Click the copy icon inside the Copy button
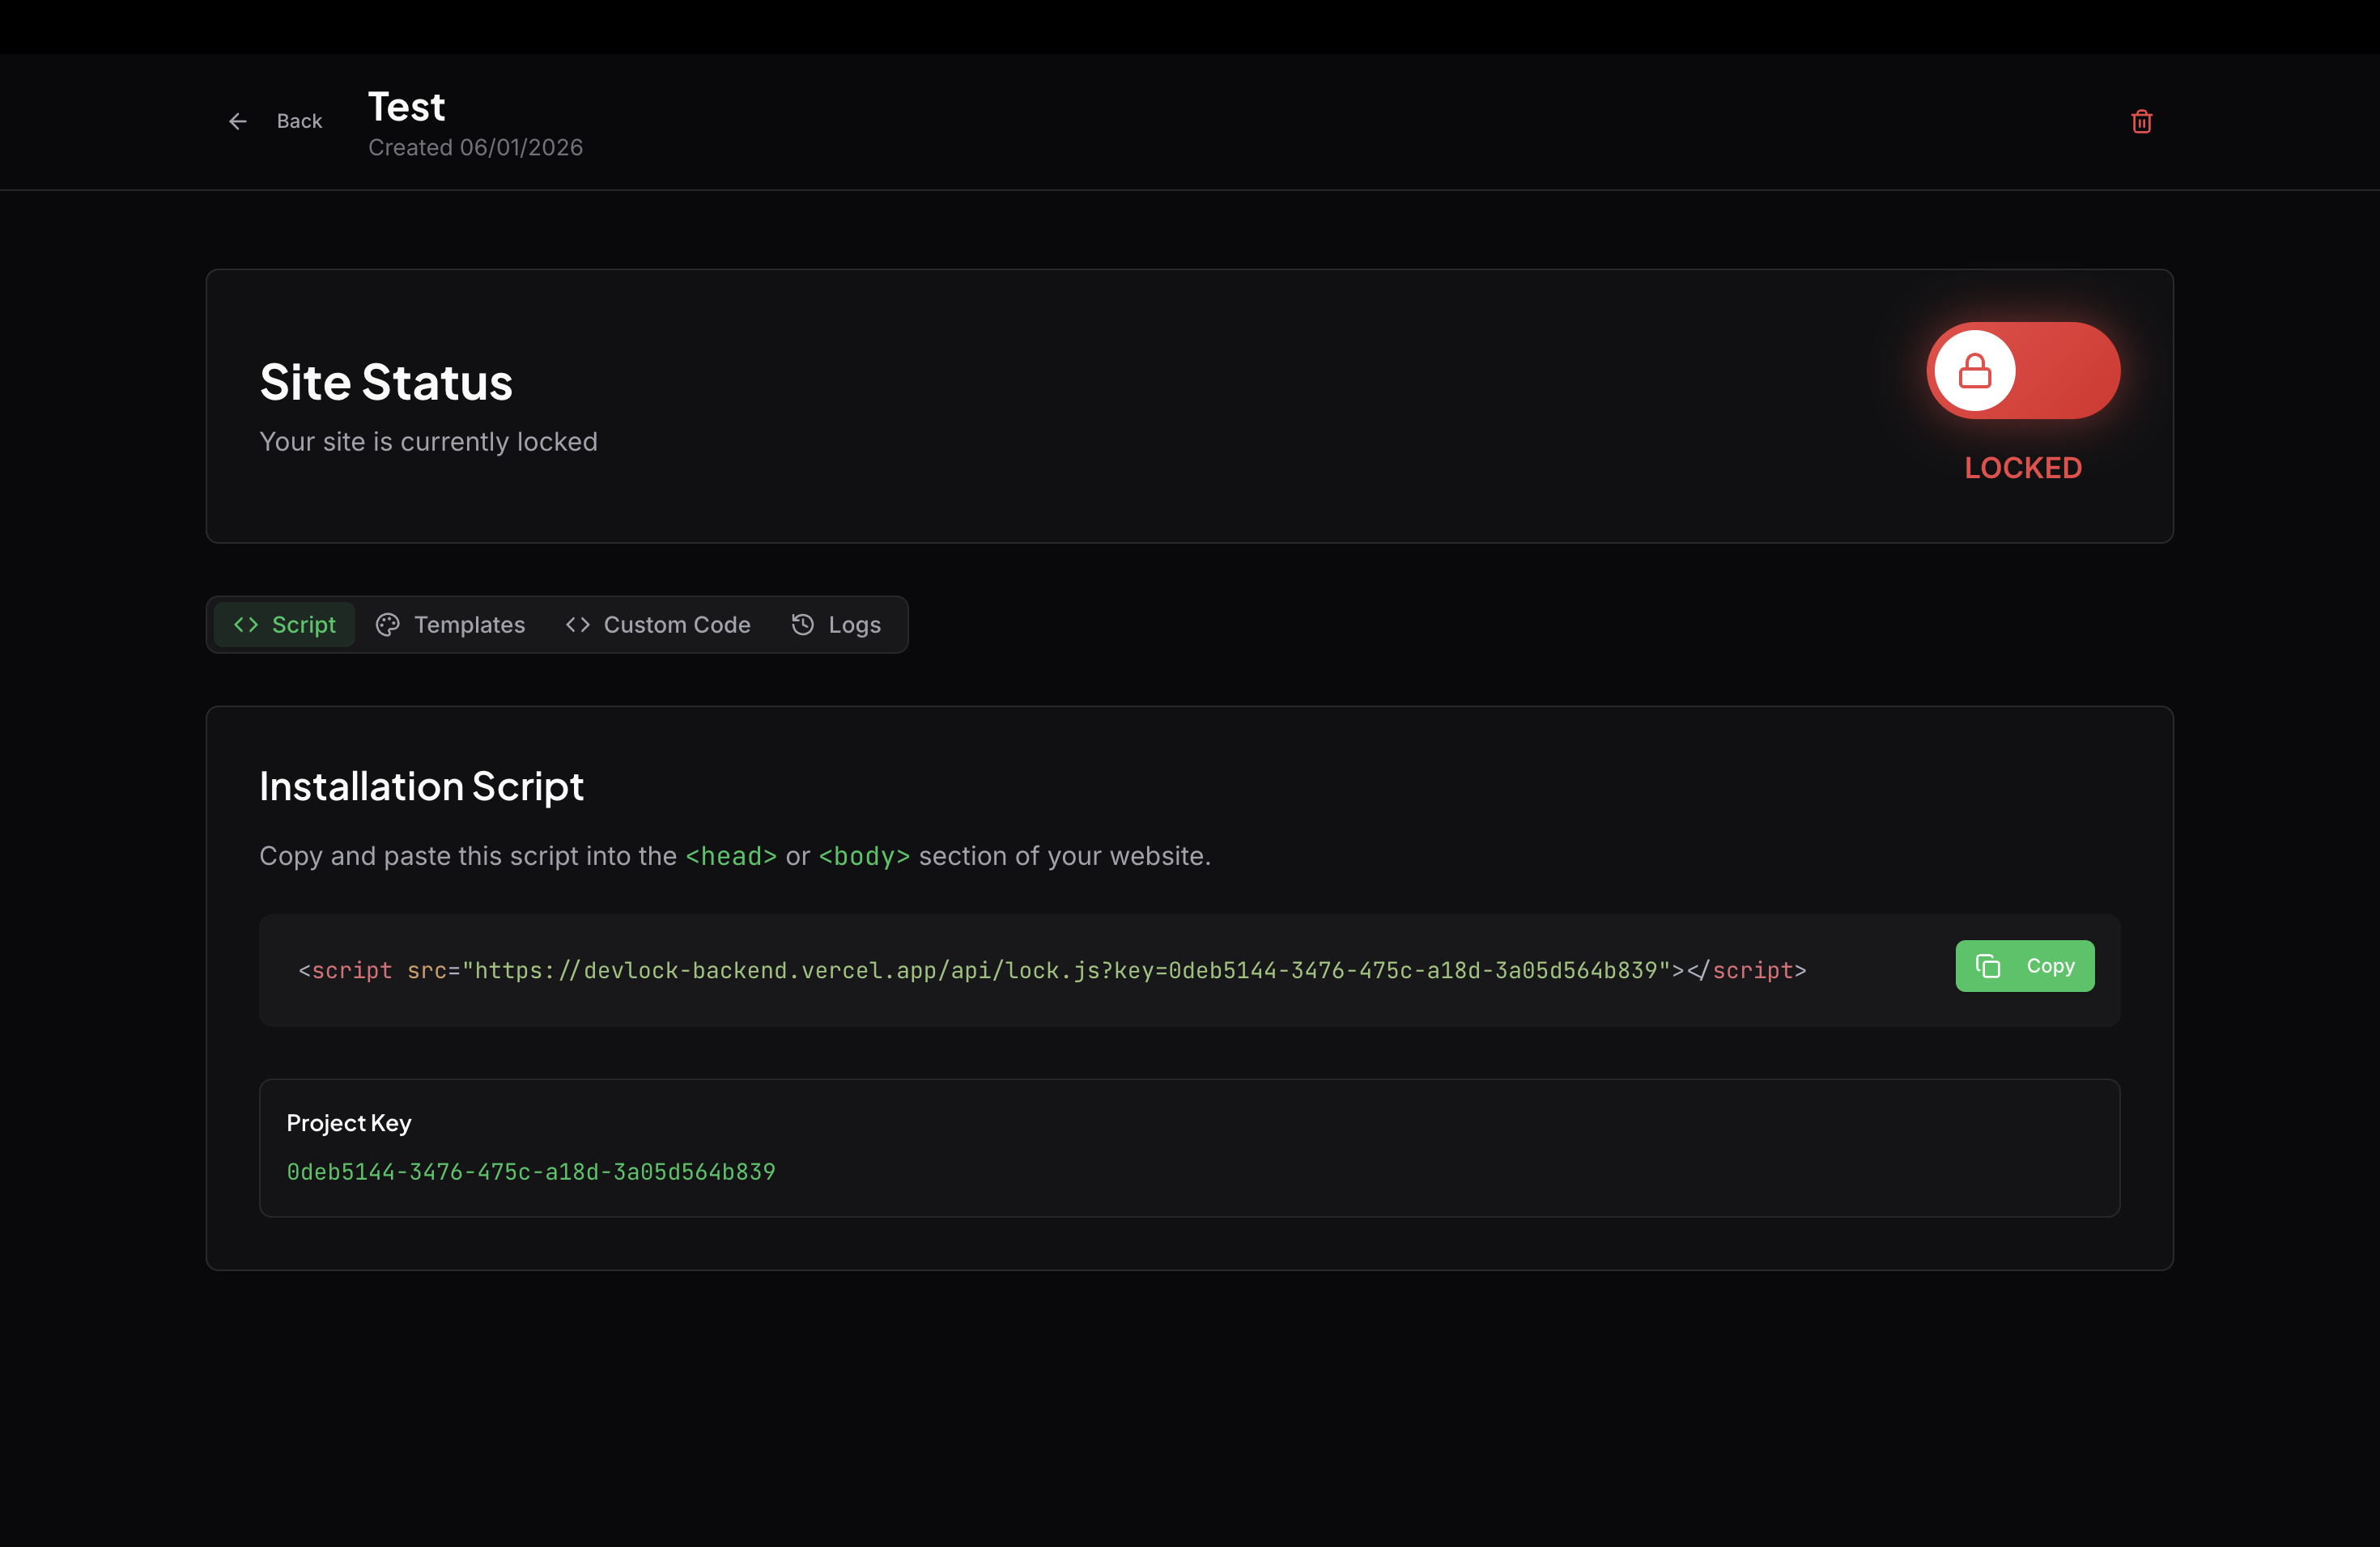 click(x=1988, y=965)
